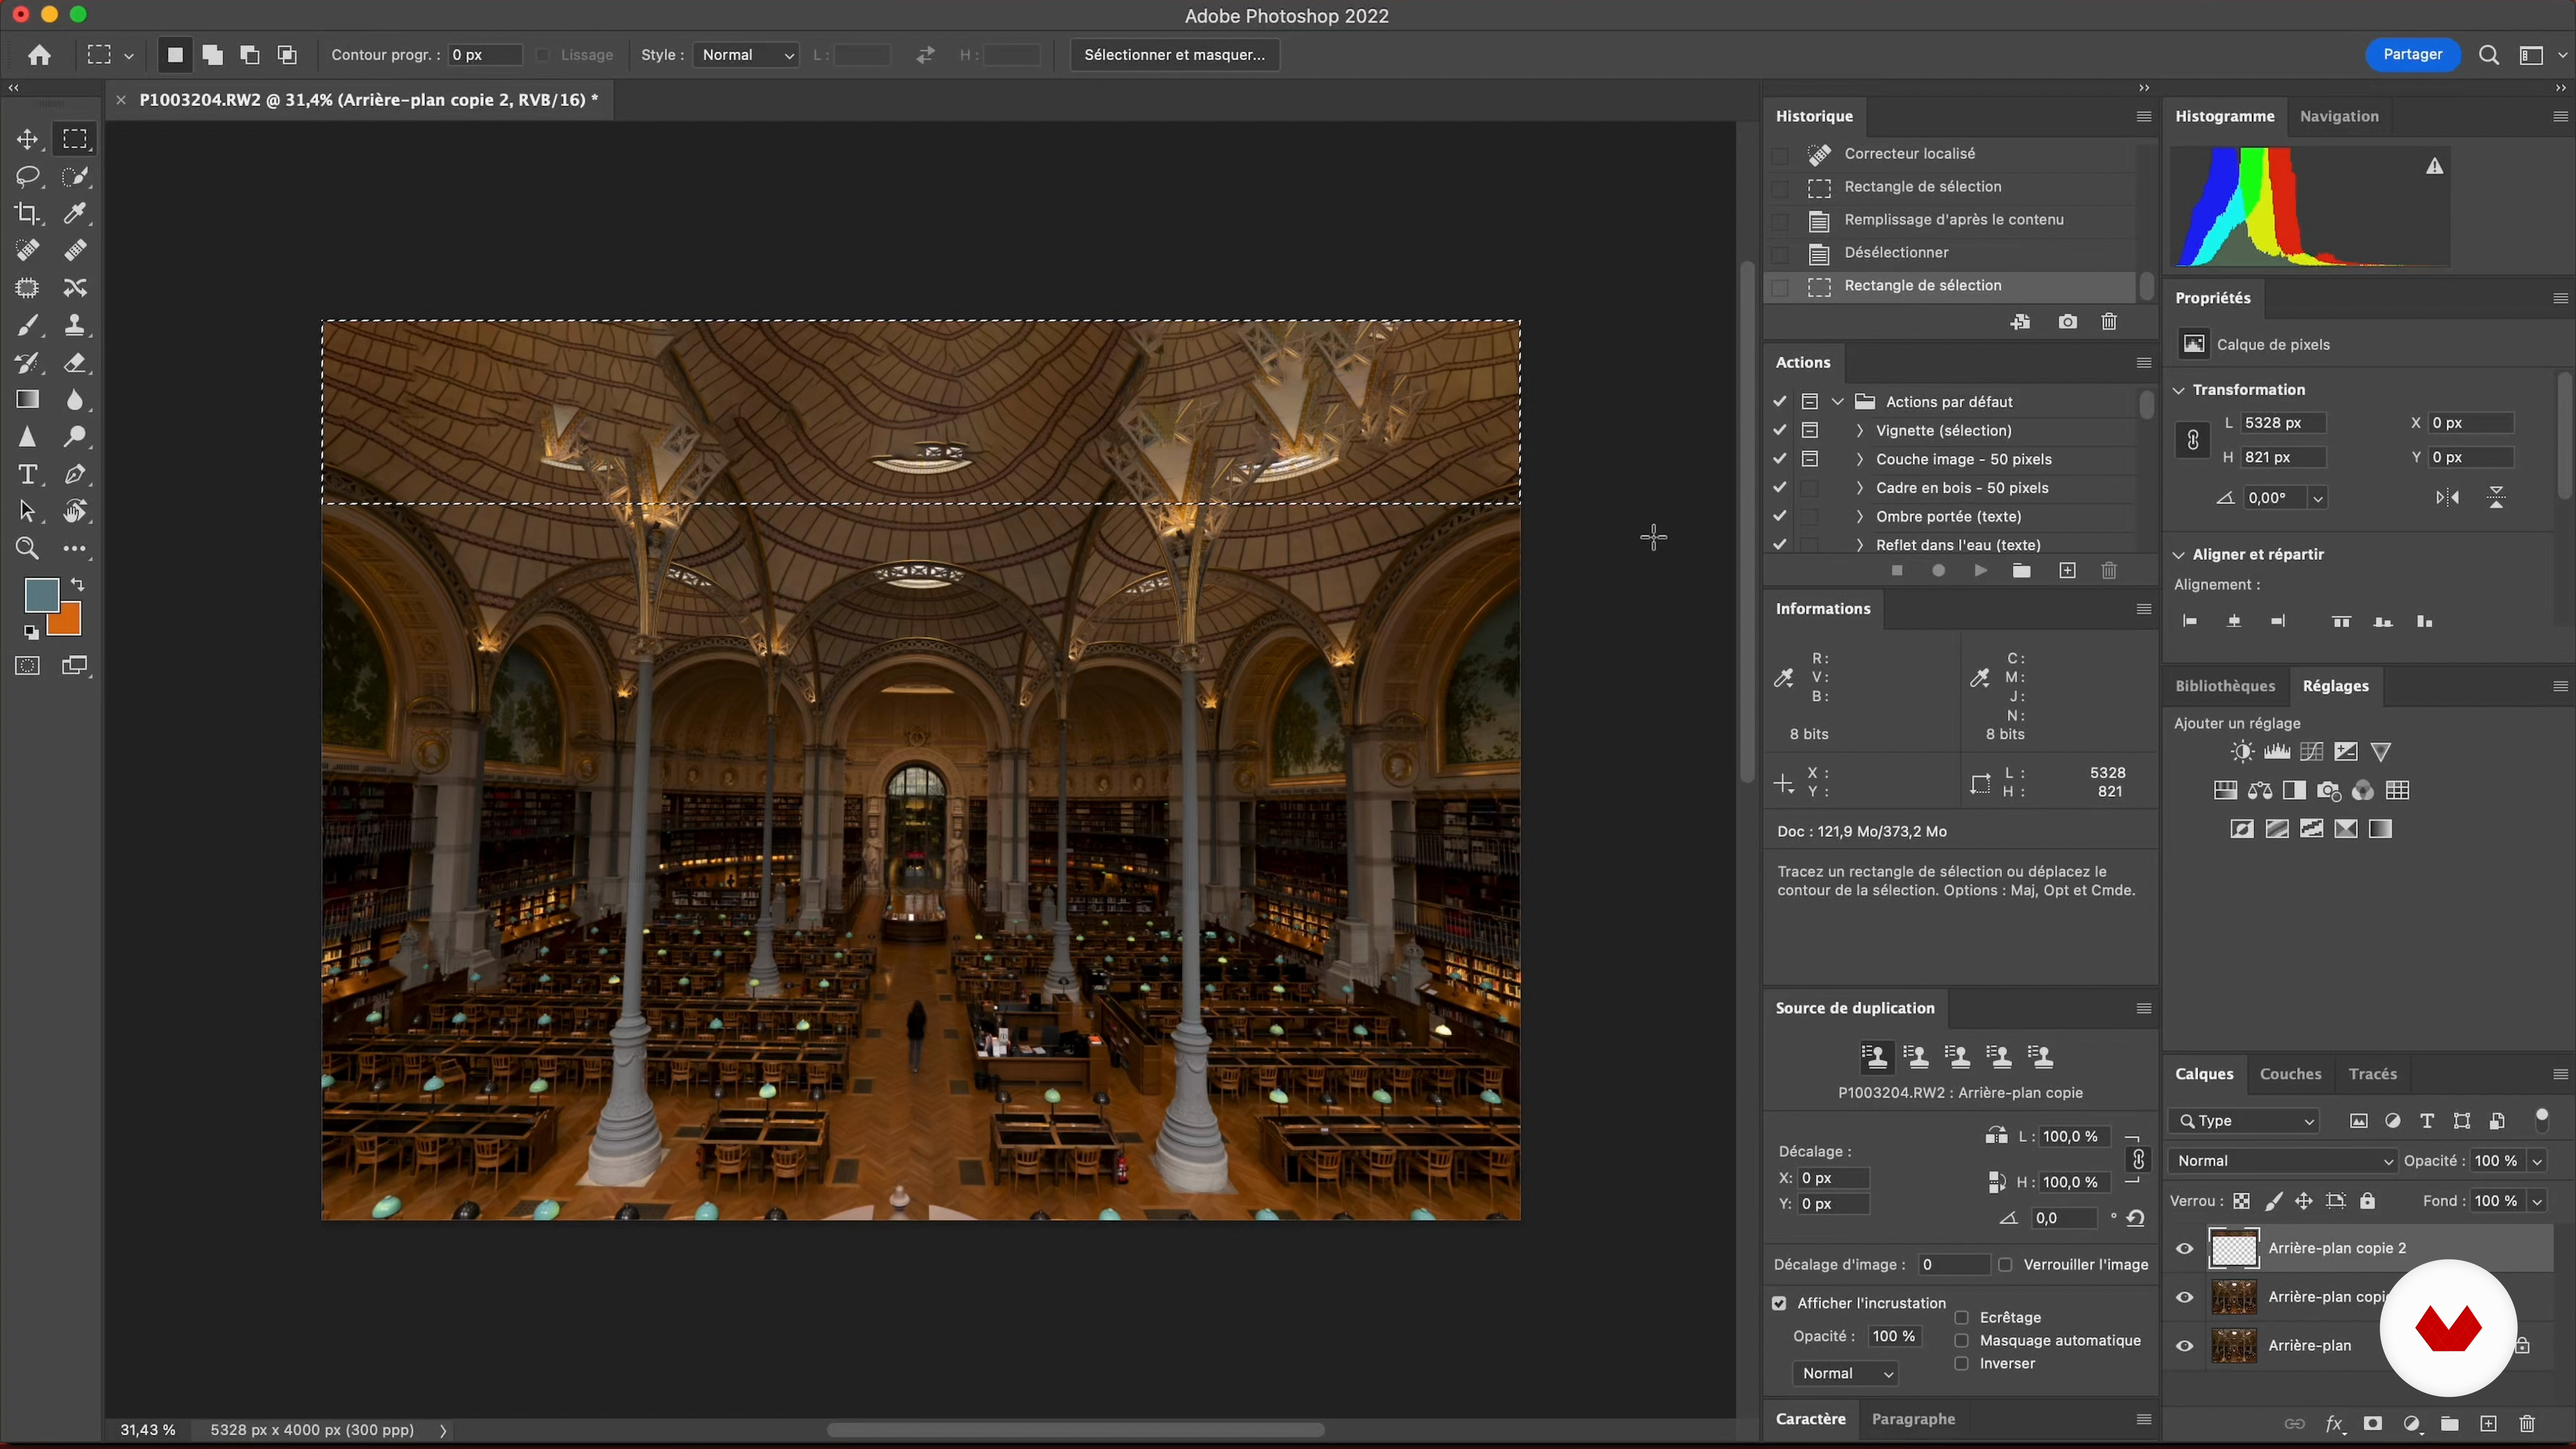Hide the Arrière-plan copie 2 layer
The width and height of the screenshot is (2576, 1449).
tap(2184, 1249)
